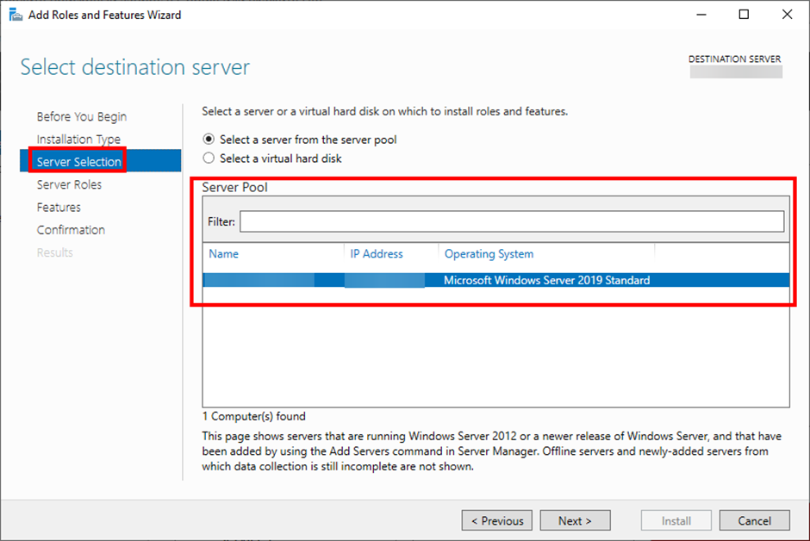Select the Microsoft Windows Server 2019 Standard row

click(496, 280)
